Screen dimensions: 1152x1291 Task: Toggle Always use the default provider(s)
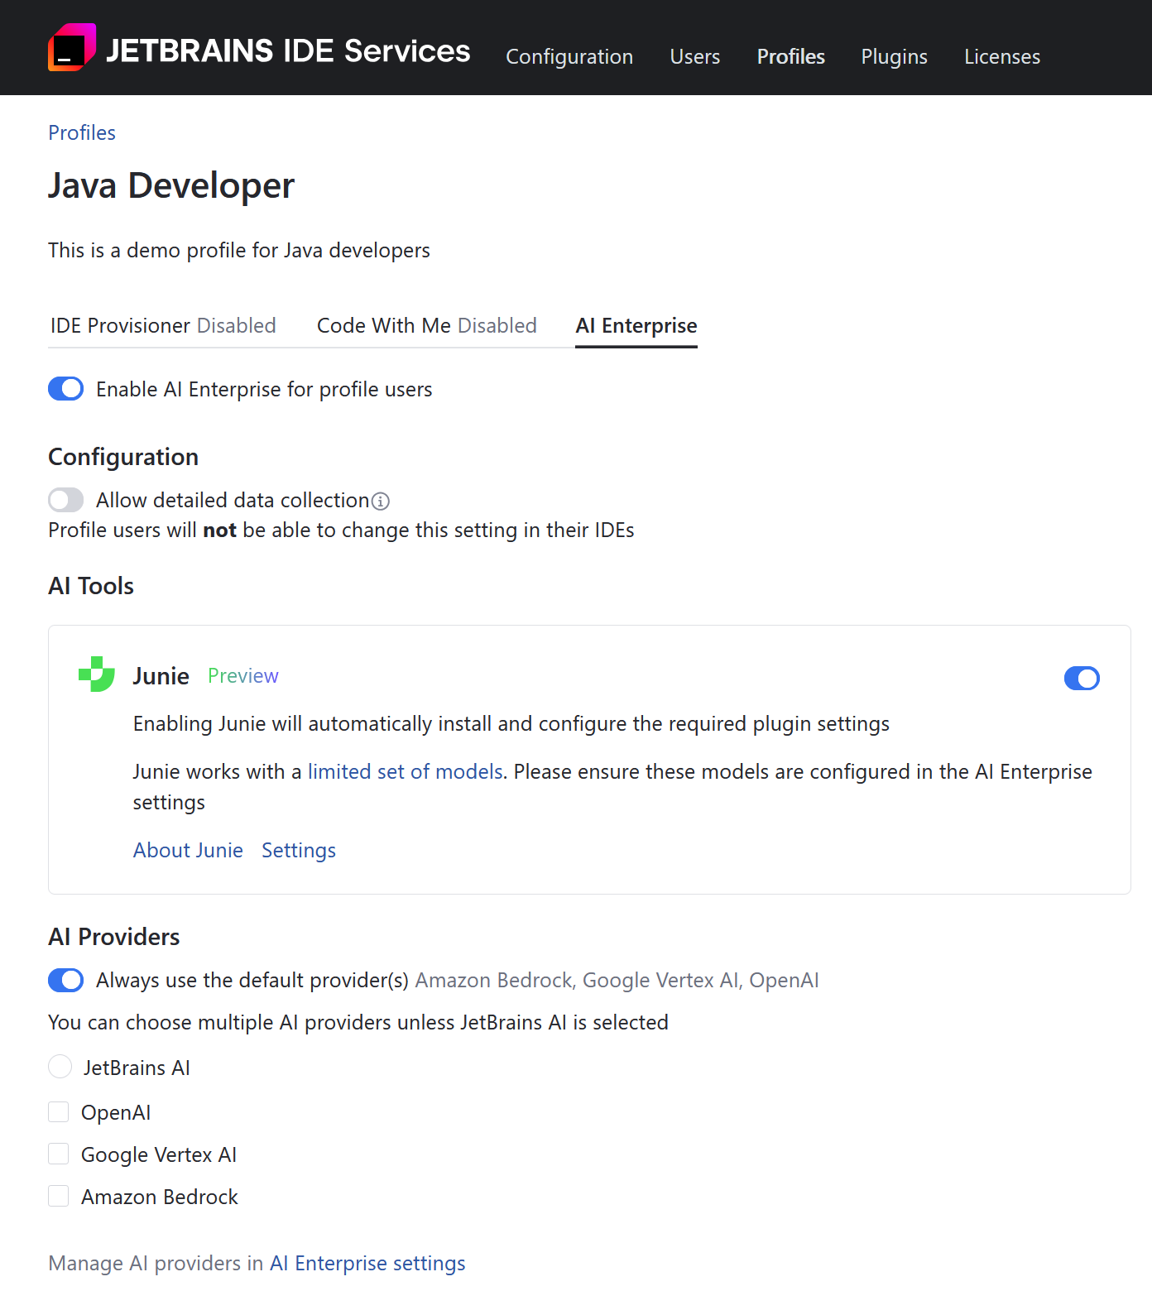click(66, 980)
